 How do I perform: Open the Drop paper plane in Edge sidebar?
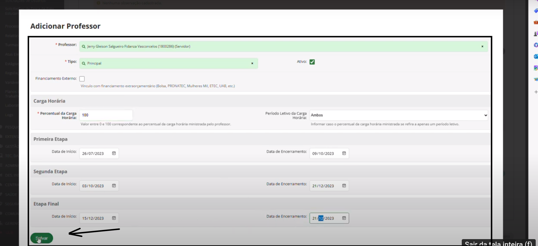pos(535,79)
